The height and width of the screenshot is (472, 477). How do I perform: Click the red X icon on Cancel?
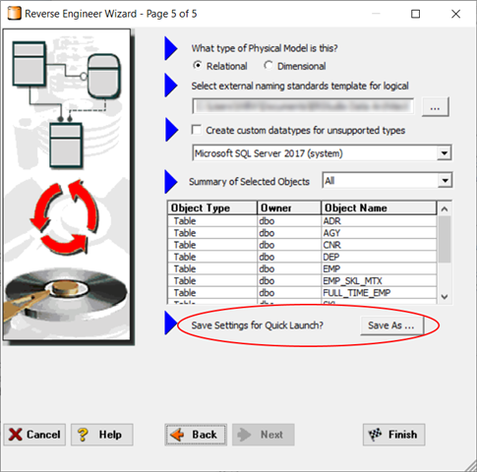tap(15, 435)
